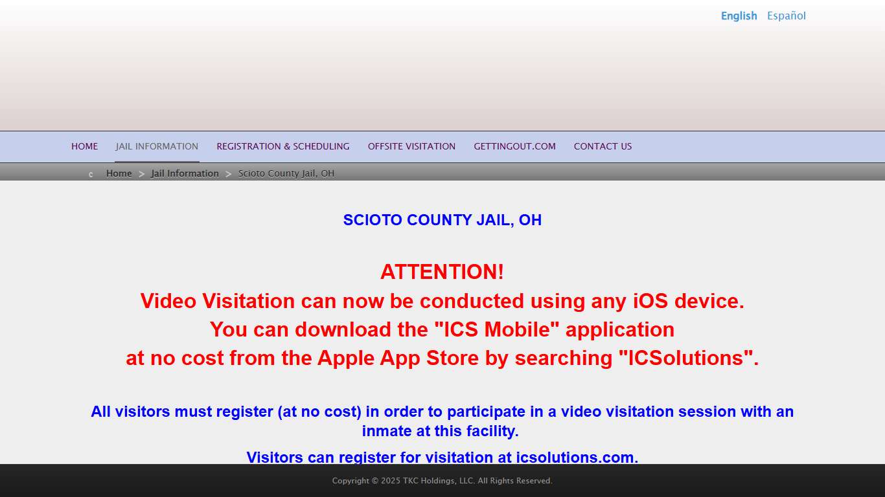The height and width of the screenshot is (497, 885).
Task: Click the TKC Holdings copyright footer text
Action: 442,481
